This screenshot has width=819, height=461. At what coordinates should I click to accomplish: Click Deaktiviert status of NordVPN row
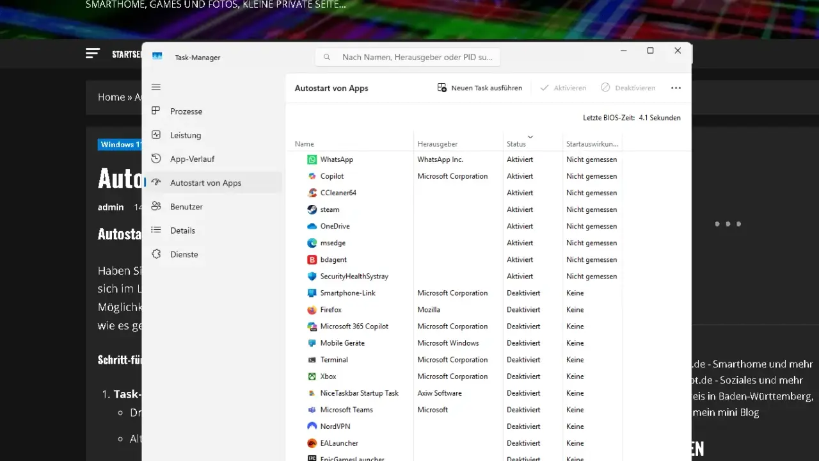523,426
